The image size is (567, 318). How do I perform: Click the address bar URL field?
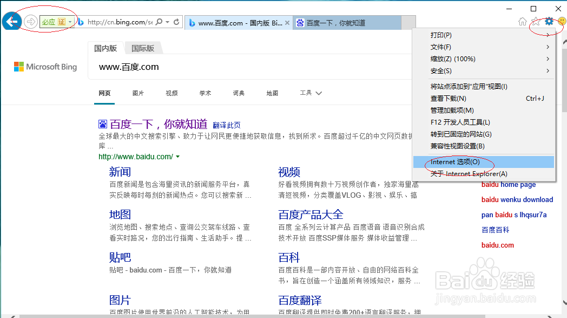coord(120,22)
